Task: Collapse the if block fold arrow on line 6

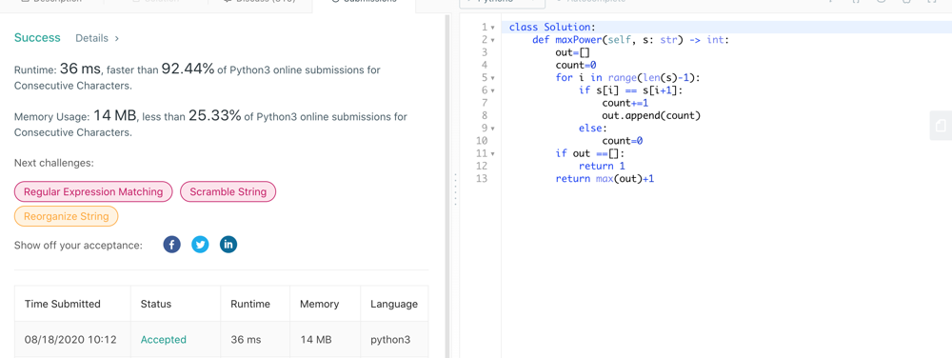Action: pos(492,90)
